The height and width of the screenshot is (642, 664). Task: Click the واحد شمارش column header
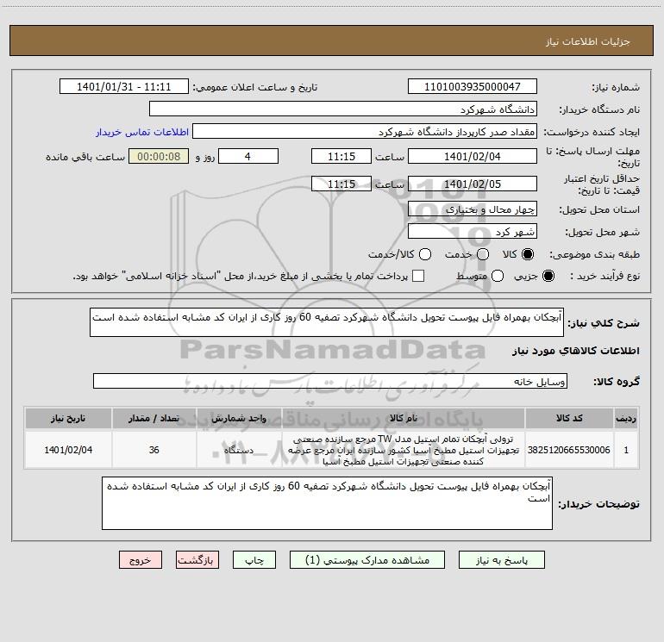(239, 418)
